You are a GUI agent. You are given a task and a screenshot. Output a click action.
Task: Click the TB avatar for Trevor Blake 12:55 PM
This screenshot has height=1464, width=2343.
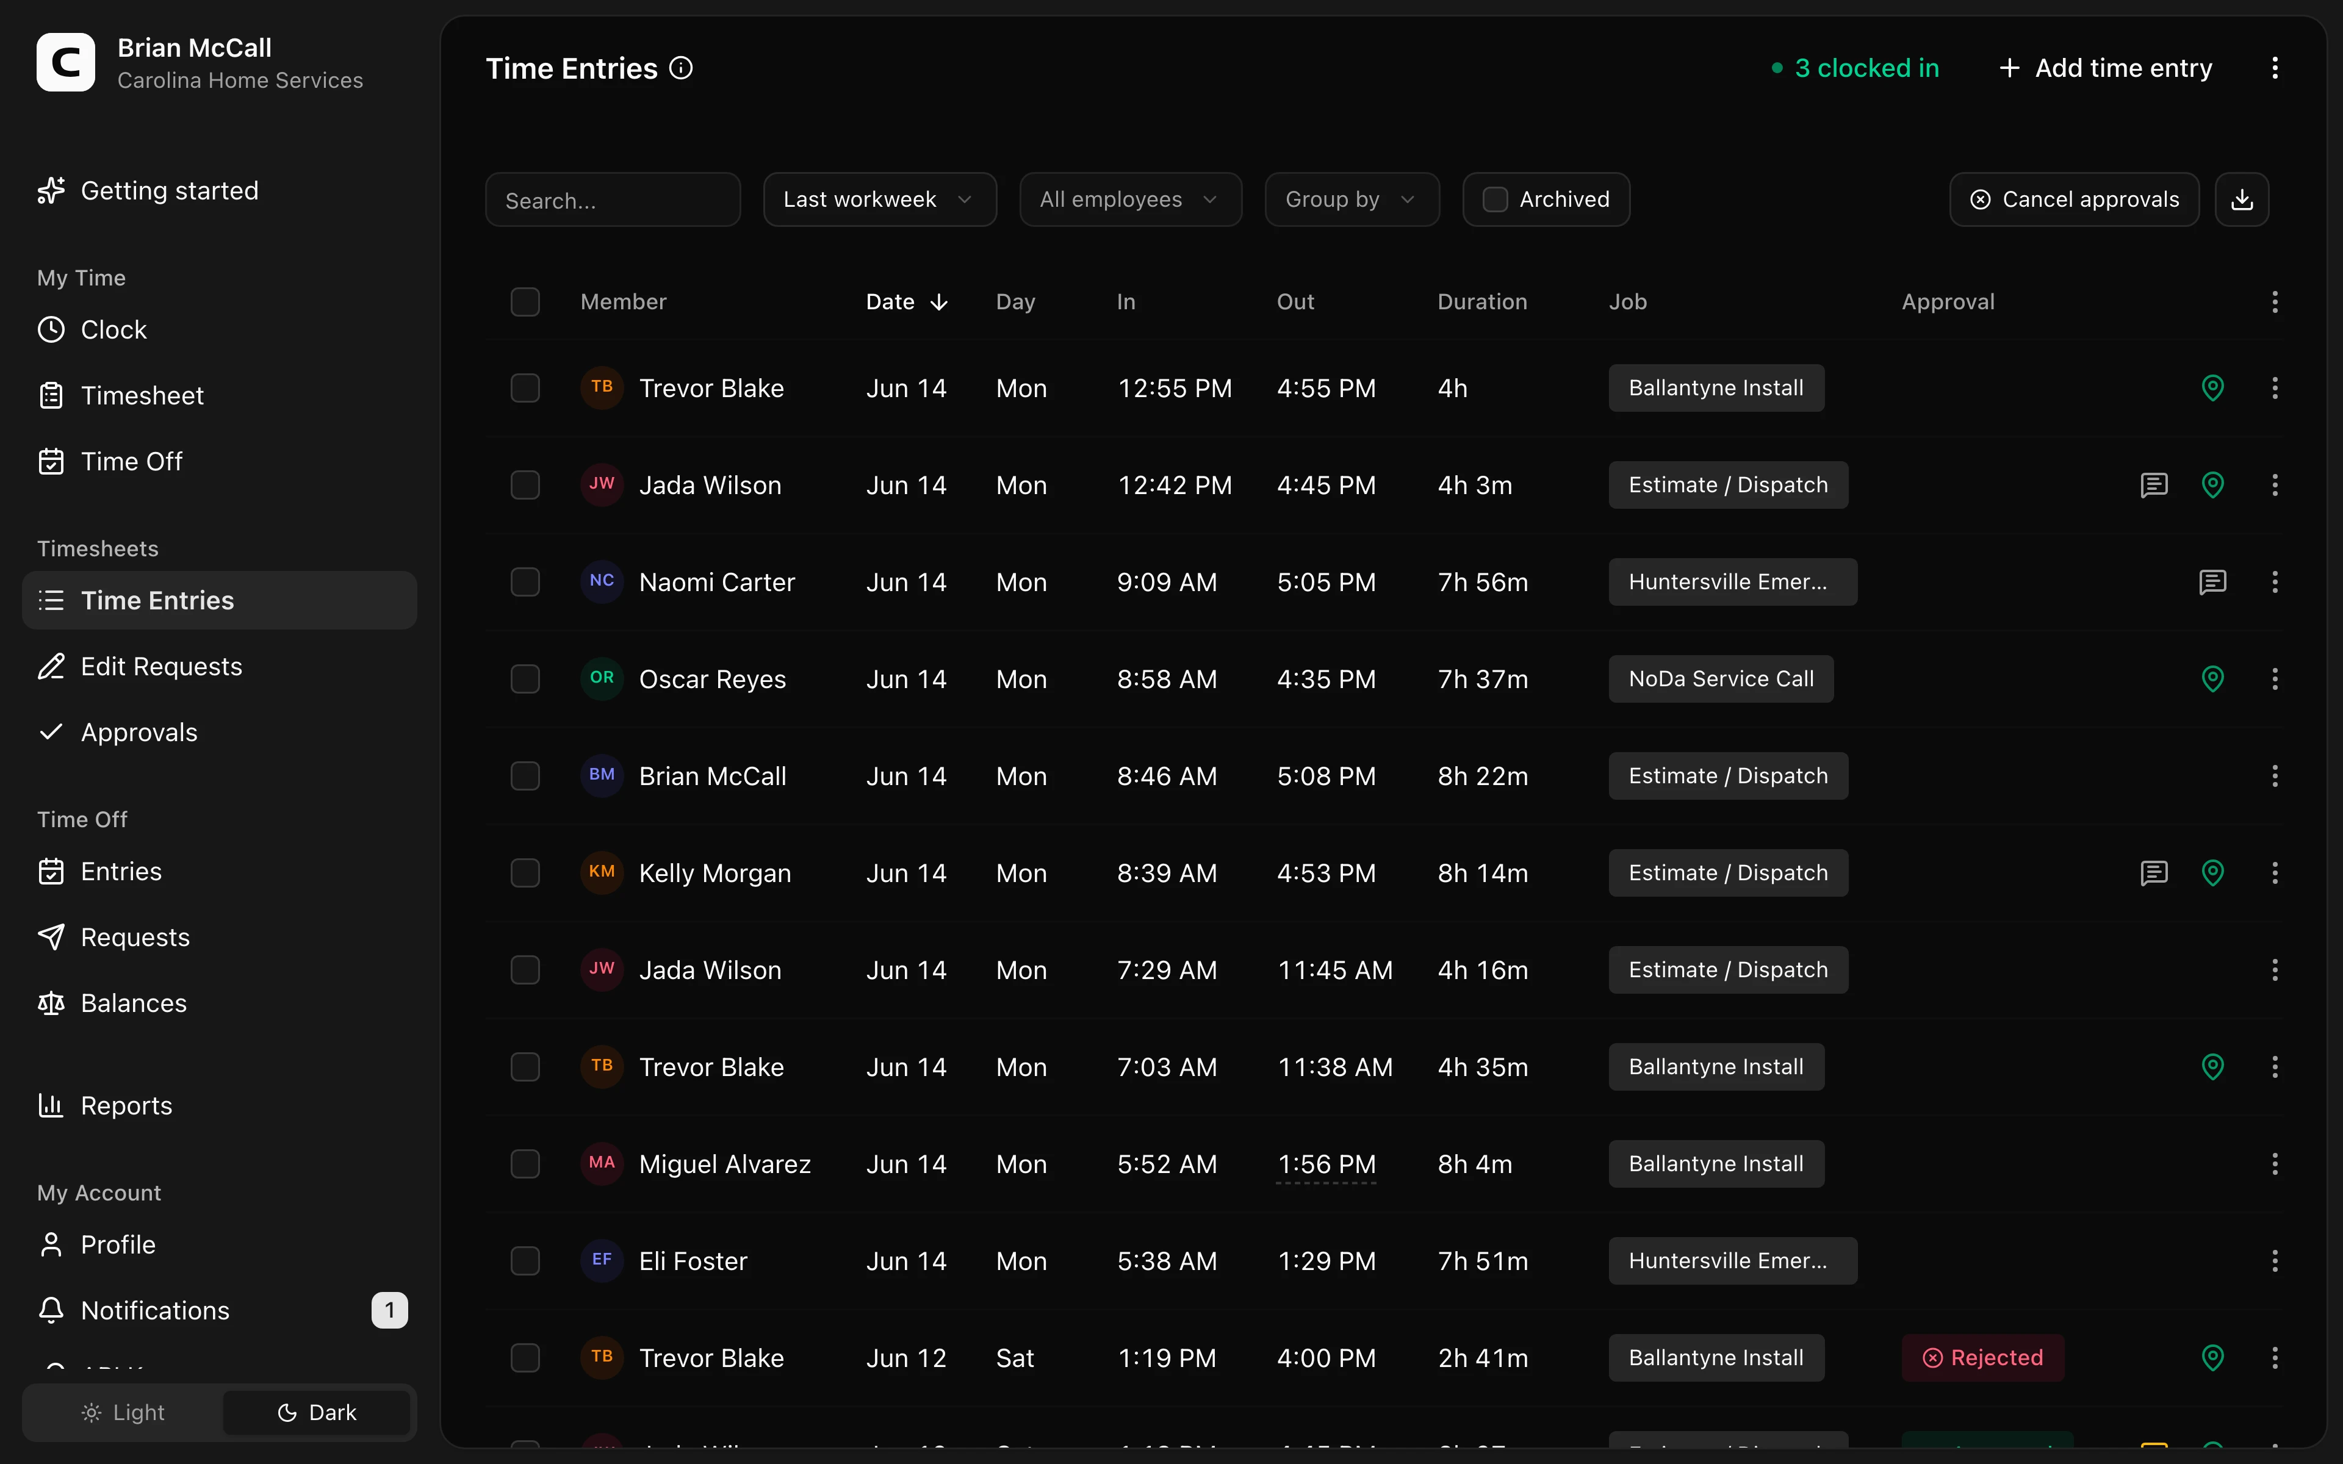tap(601, 387)
